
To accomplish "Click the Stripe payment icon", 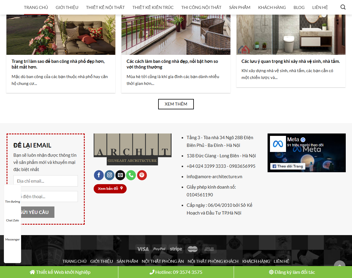I will [176, 249].
